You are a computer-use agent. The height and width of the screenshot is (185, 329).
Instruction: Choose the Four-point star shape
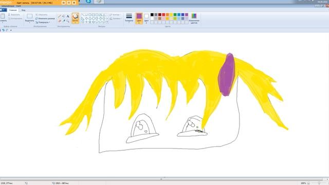tap(86, 22)
